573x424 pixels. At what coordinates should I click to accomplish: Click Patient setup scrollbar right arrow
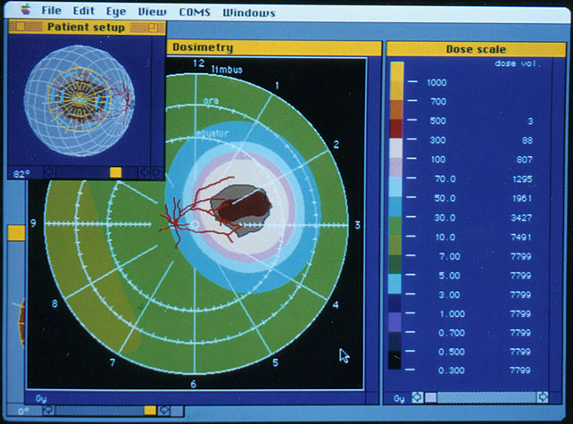(x=145, y=171)
